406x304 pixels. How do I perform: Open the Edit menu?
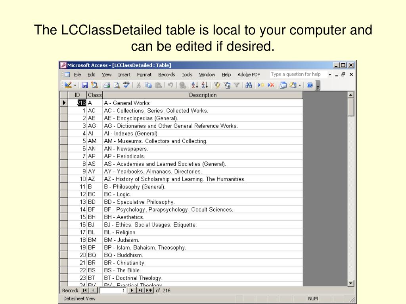pyautogui.click(x=92, y=74)
